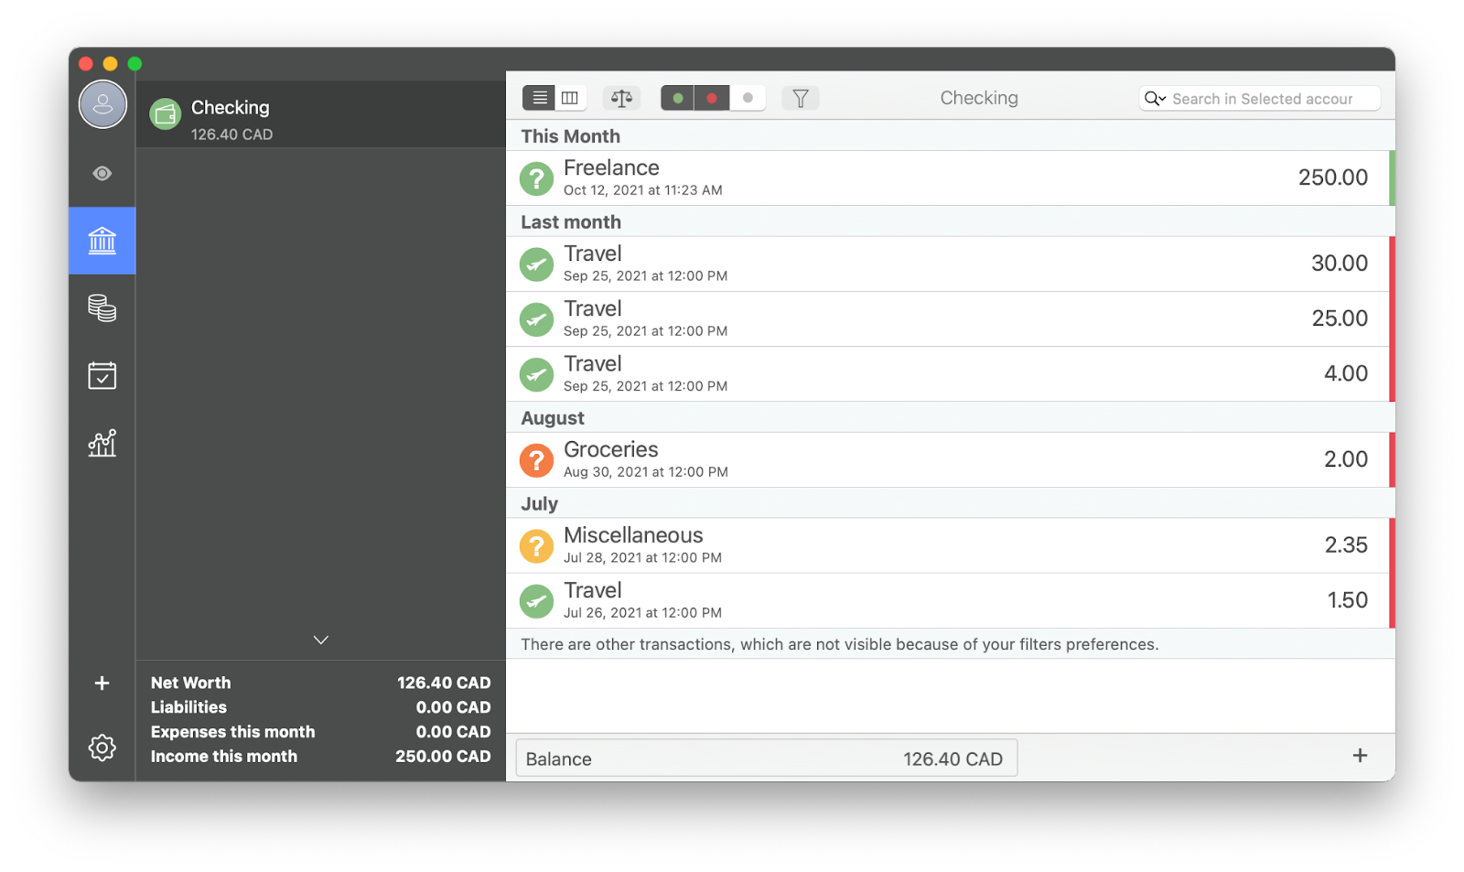Image resolution: width=1464 pixels, height=872 pixels.
Task: Select the coins currencies icon in the sidebar
Action: 102,308
